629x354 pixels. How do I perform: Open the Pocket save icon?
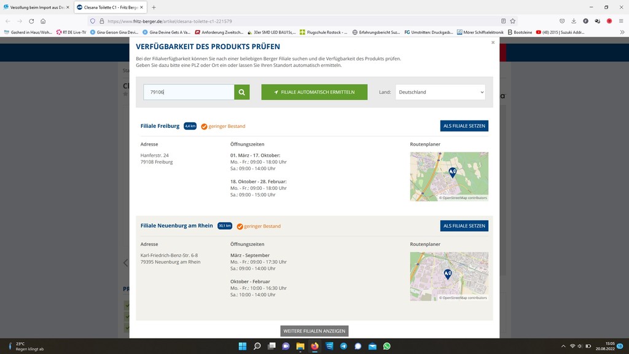point(562,22)
